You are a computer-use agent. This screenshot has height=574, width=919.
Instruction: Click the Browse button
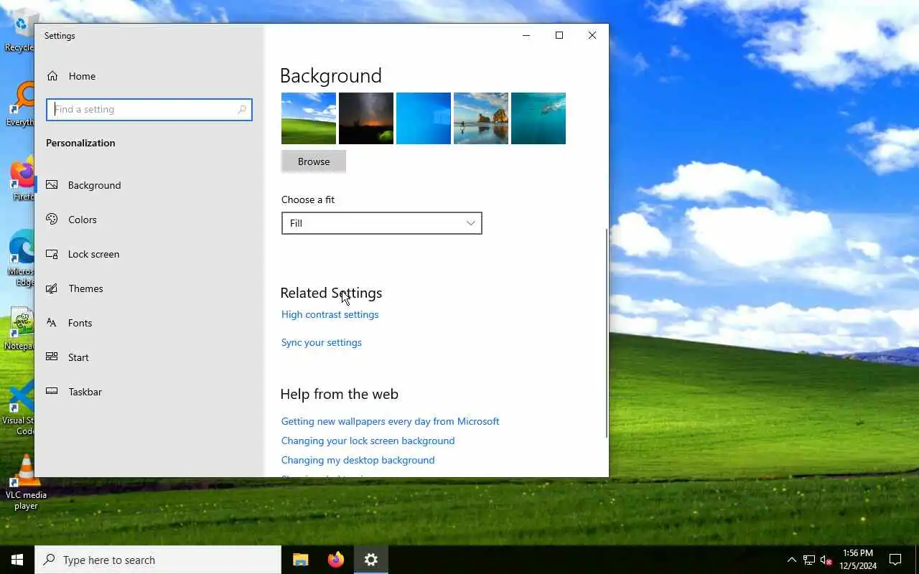[314, 161]
